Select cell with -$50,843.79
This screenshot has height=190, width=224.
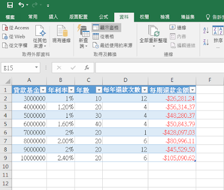(172, 124)
